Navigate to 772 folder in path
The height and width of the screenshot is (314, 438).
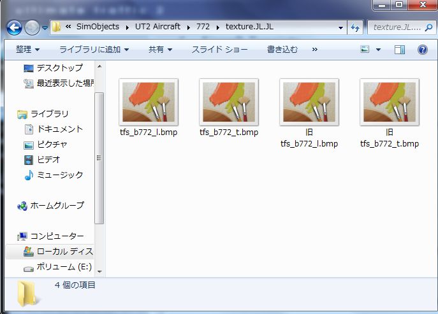[x=203, y=27]
